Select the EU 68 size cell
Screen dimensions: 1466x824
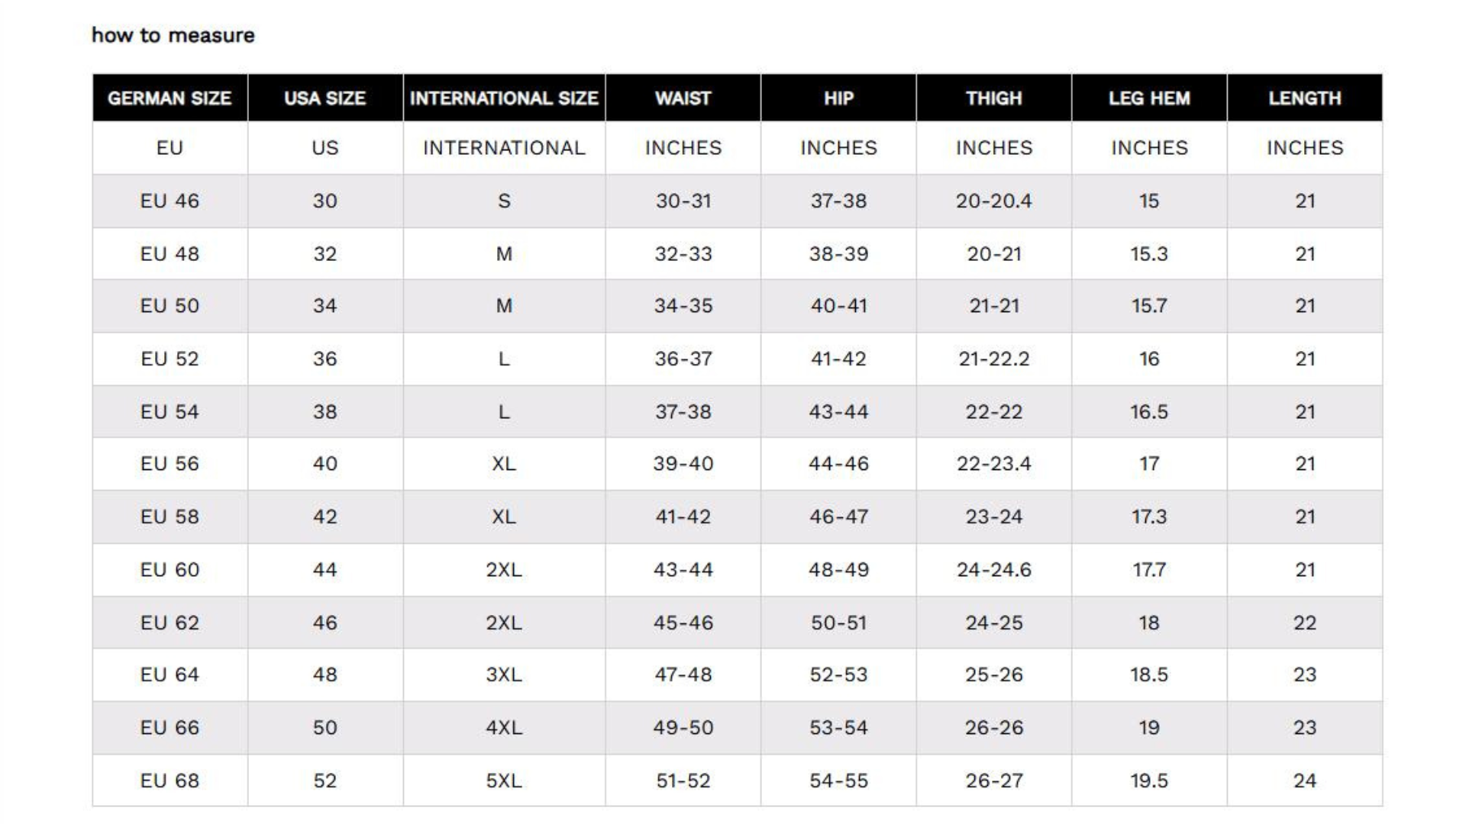click(170, 781)
